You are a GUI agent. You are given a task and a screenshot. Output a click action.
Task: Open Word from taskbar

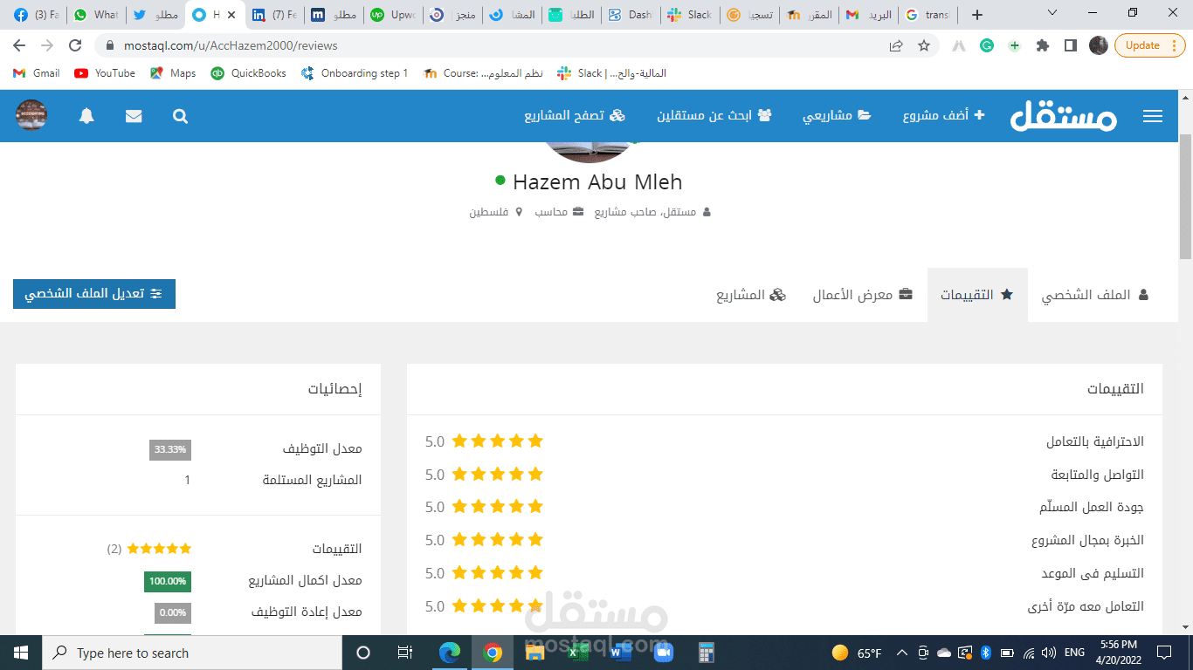619,653
